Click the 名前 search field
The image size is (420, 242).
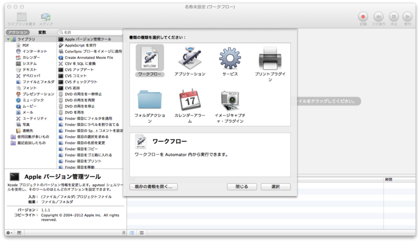(90, 32)
